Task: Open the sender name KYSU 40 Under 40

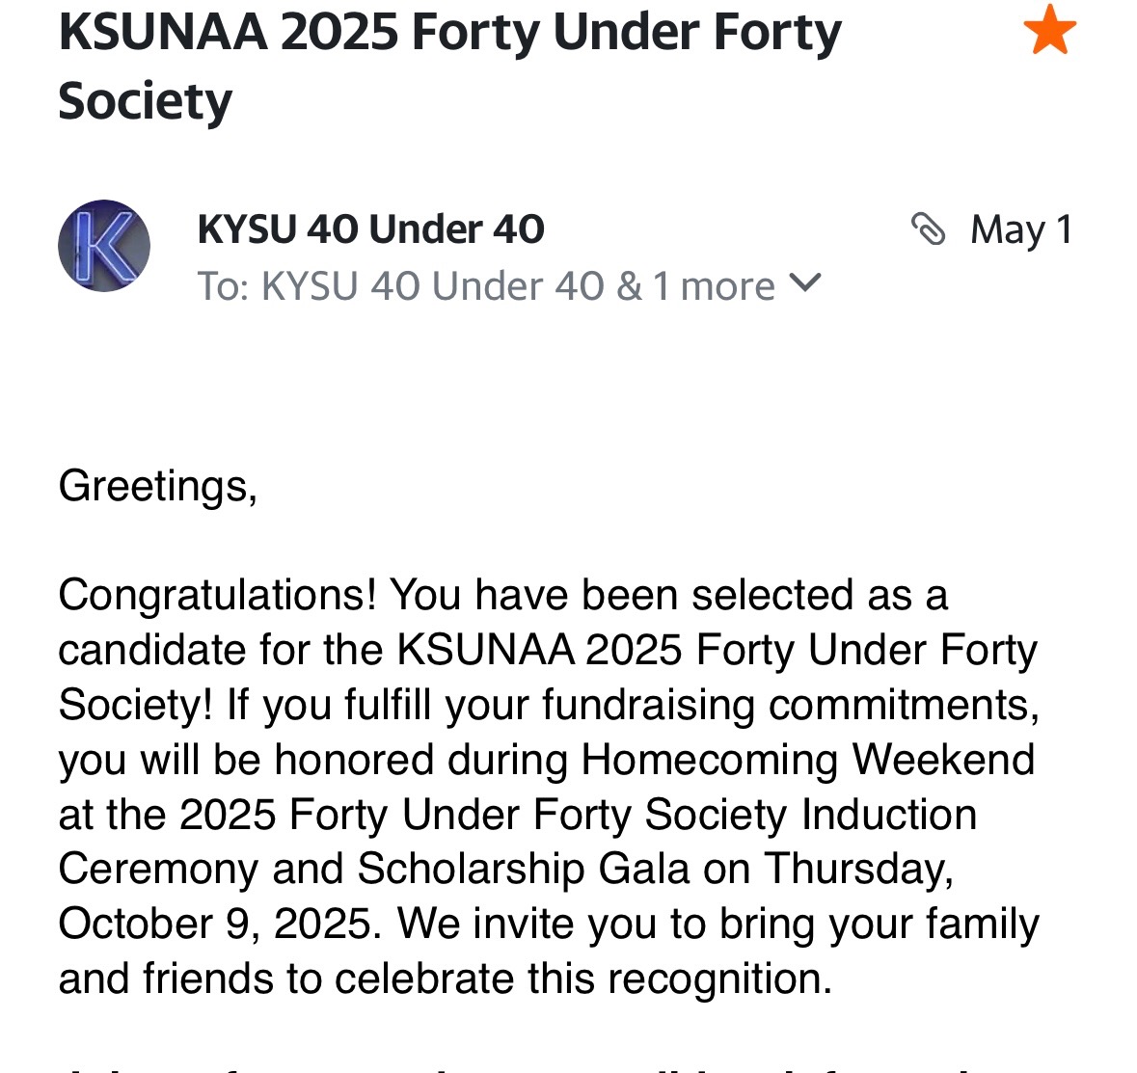Action: point(370,229)
